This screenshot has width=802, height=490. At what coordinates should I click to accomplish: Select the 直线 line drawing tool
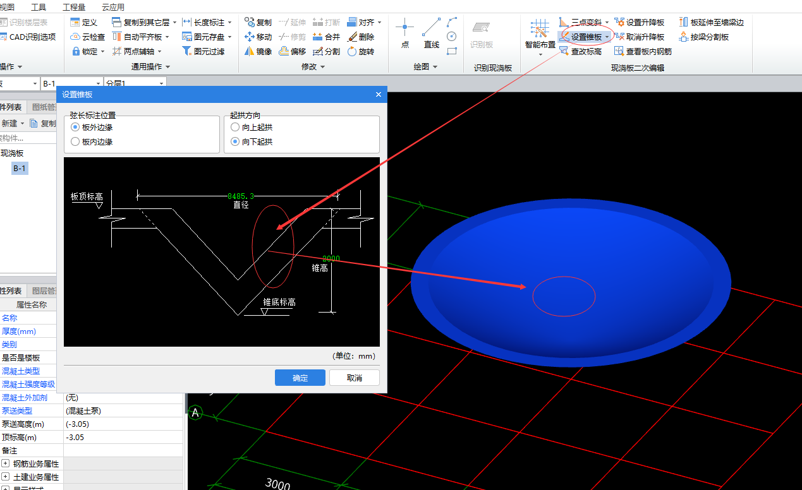[x=432, y=33]
